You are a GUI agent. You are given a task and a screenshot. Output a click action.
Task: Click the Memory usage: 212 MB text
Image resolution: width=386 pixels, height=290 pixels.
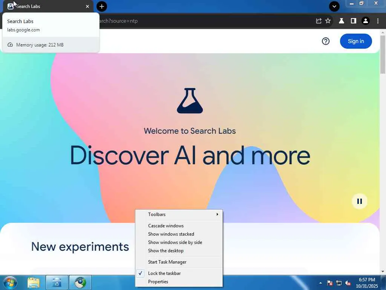(40, 45)
